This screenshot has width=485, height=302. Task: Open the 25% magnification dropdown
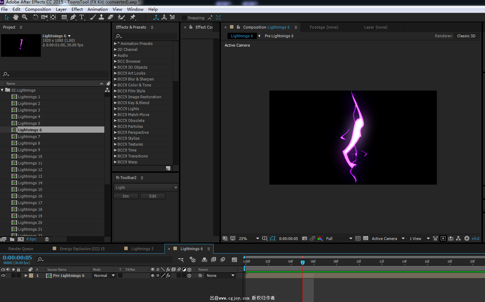[x=249, y=239]
